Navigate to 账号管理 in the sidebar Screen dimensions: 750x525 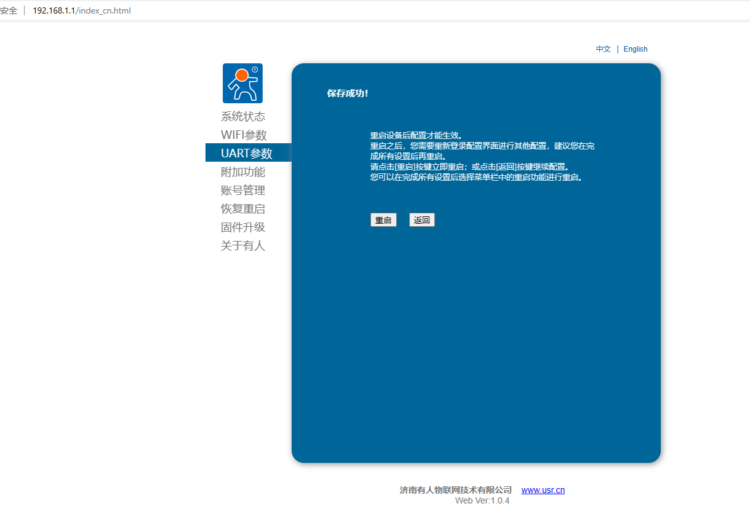click(243, 190)
